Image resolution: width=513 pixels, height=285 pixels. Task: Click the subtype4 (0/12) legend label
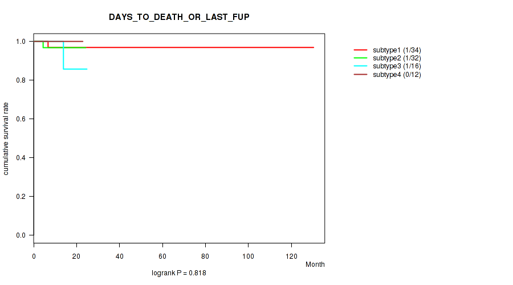click(x=397, y=75)
